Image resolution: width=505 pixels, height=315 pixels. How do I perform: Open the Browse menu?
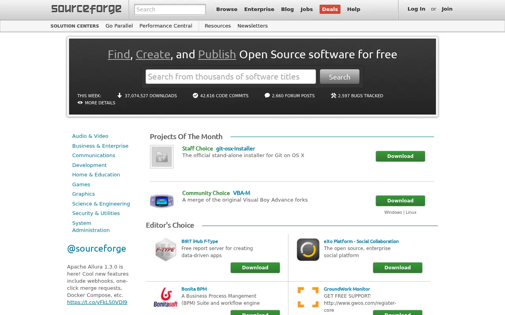pos(227,9)
